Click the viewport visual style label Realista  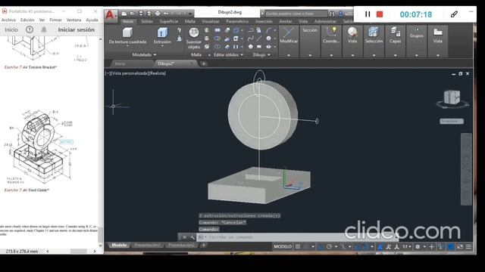(x=158, y=73)
